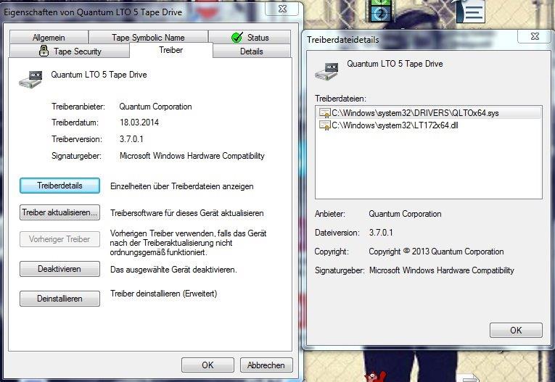Close the Treiberdateidetails dialog with X

[535, 36]
